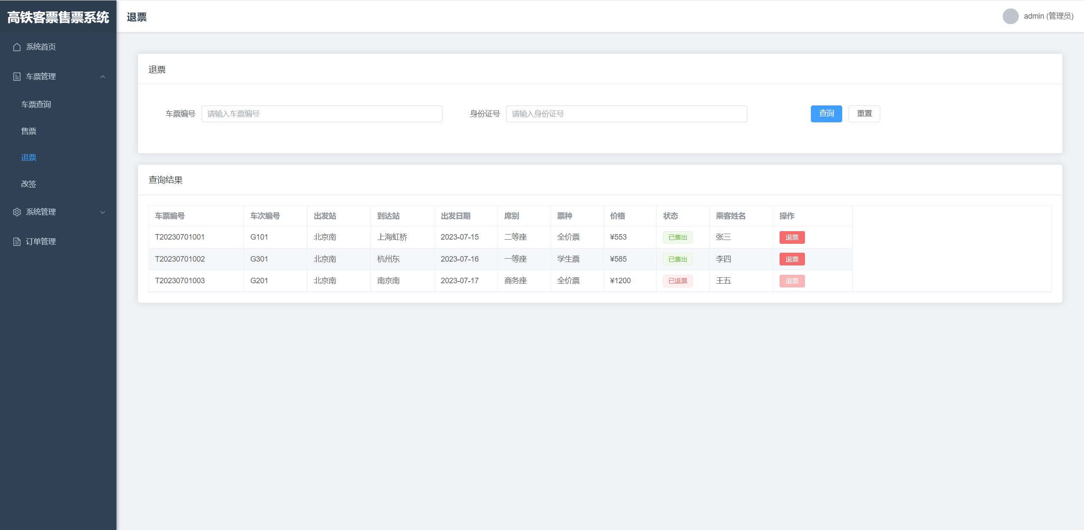Screen dimensions: 1084x530
Task: Click the 重置 button
Action: coord(864,113)
